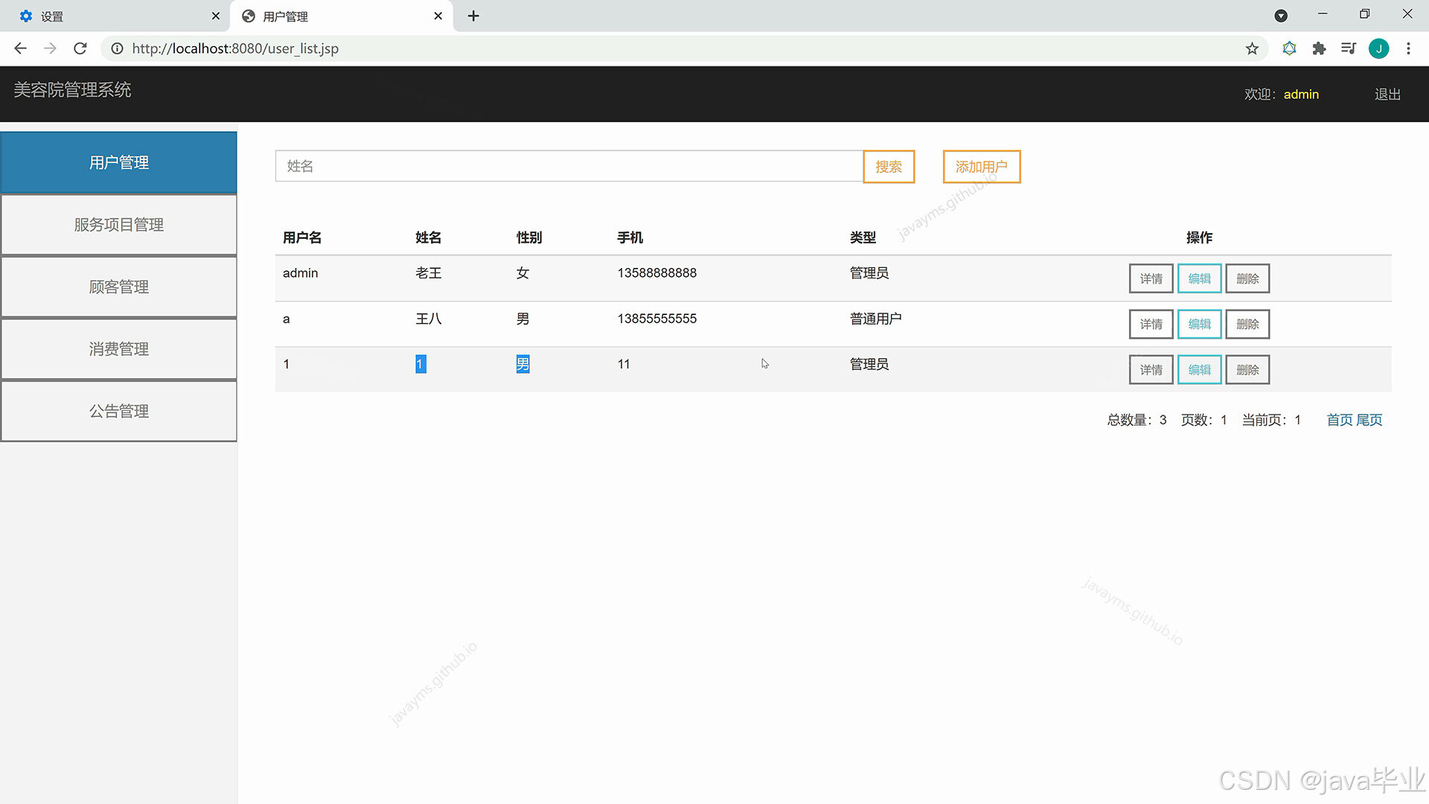
Task: Click the name 王八
Action: 429,319
